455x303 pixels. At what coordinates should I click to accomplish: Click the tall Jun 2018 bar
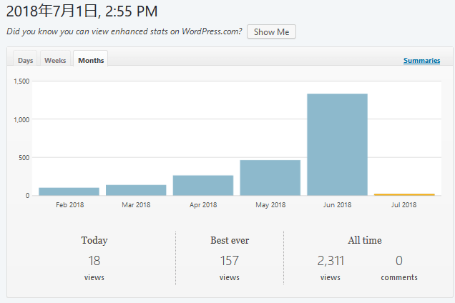point(337,144)
